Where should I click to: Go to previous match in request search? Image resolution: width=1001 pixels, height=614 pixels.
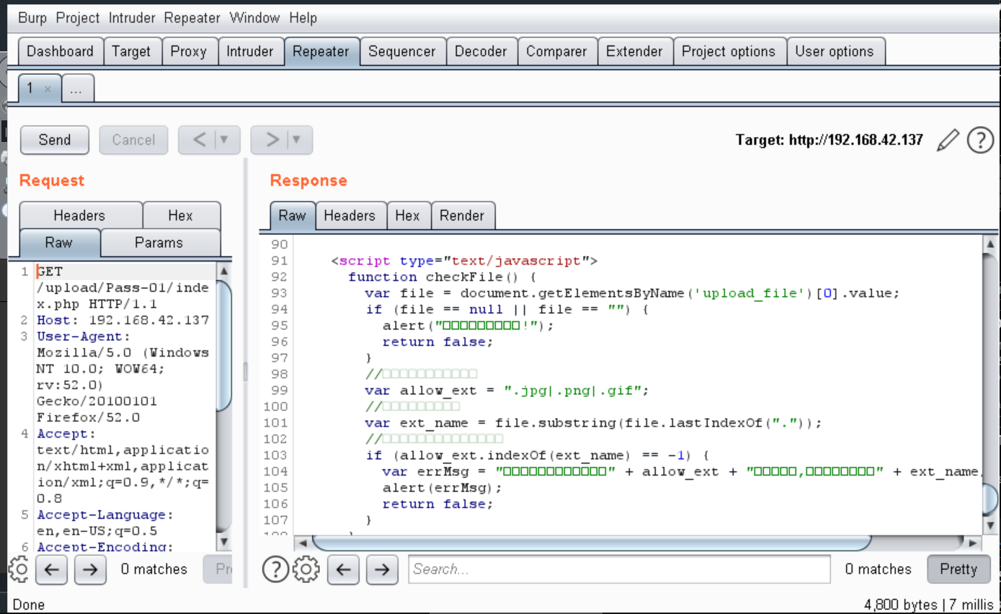click(x=50, y=569)
